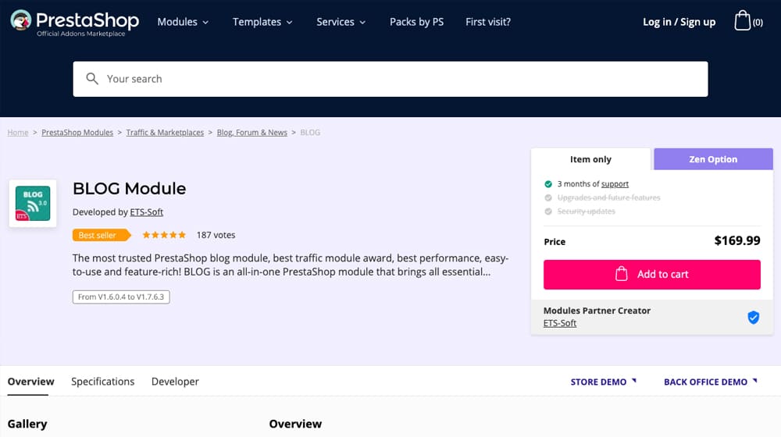Click the BLOG breadcrumb current page
Screen dimensions: 781x437
310,133
